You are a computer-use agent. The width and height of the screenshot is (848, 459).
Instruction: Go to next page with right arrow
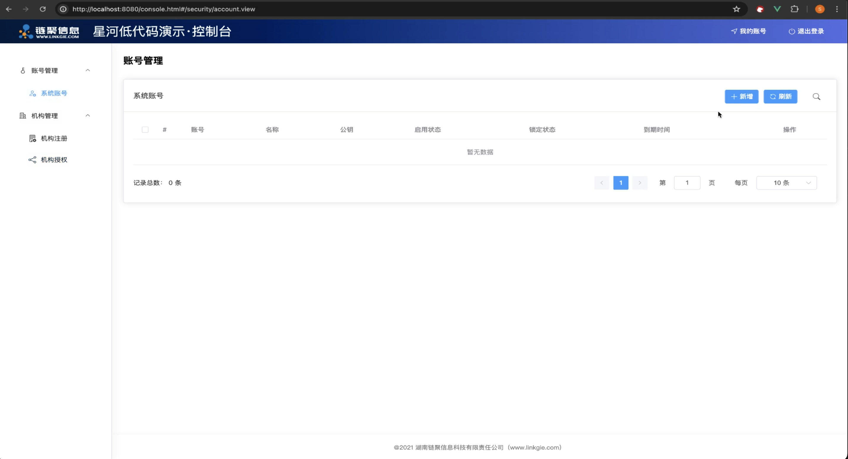(640, 183)
